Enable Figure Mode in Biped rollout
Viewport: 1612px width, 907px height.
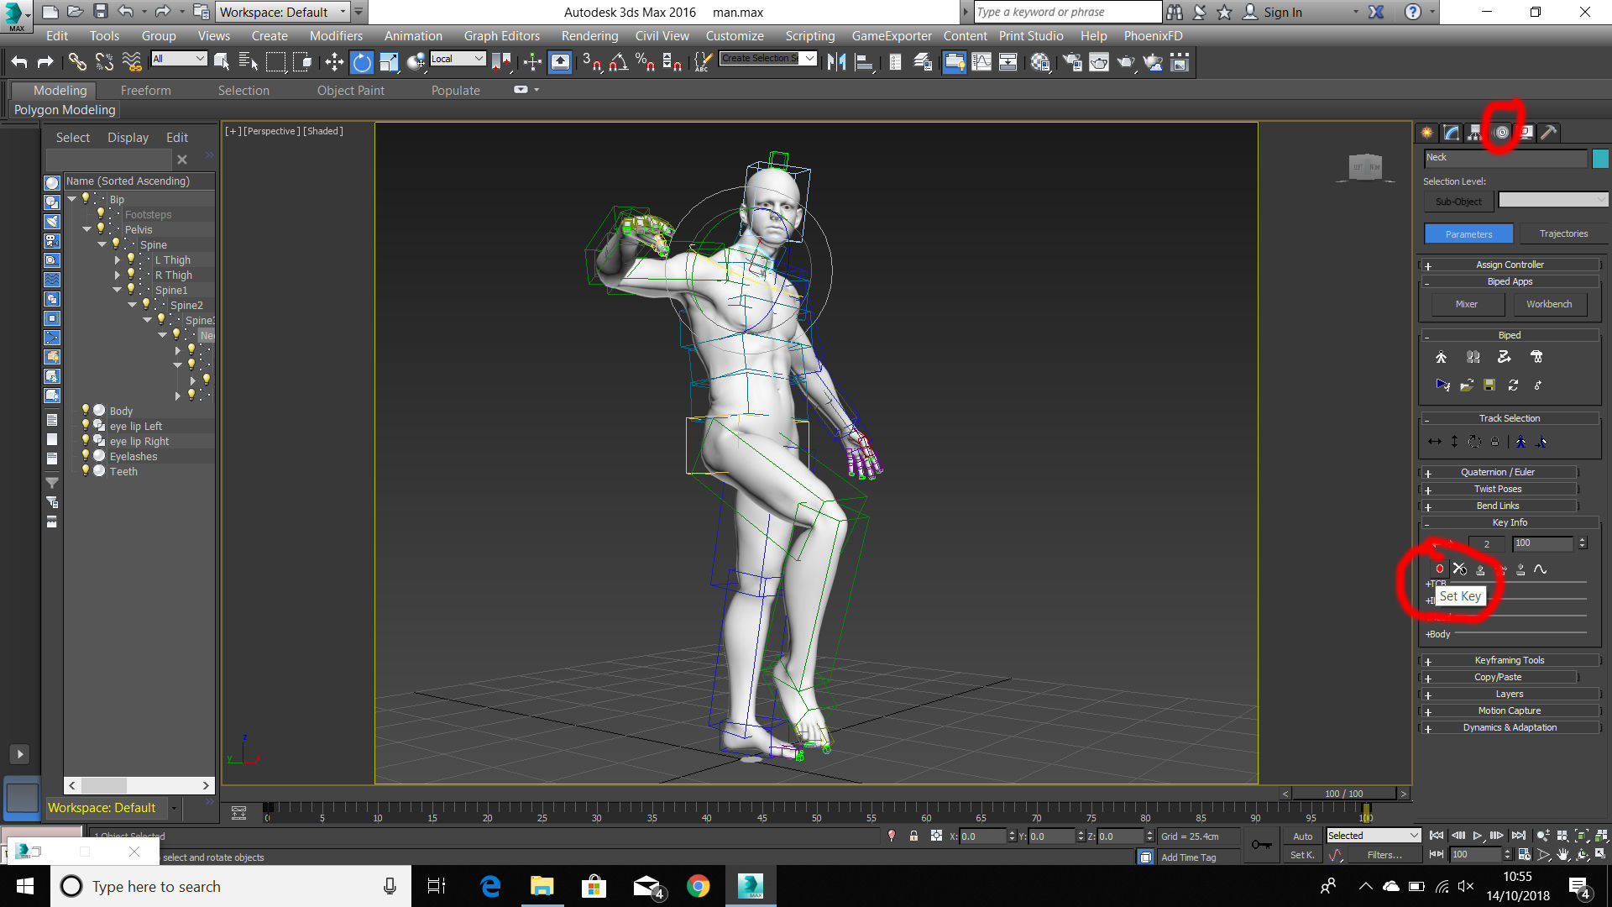[x=1441, y=357]
